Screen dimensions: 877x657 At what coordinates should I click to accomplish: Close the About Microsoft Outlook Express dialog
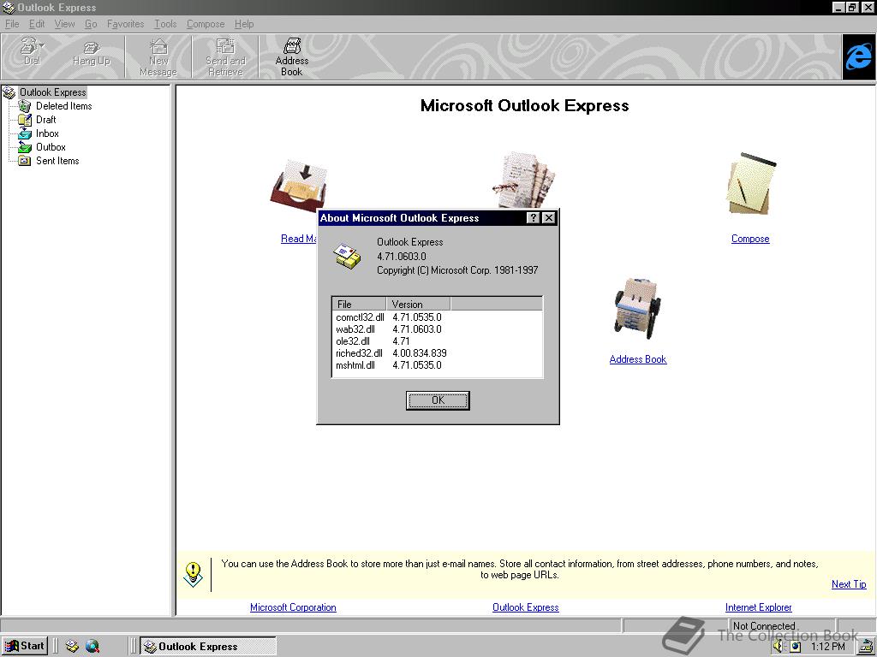tap(549, 218)
